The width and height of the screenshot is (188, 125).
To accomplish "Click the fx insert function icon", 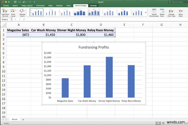I will pyautogui.click(x=24, y=19).
